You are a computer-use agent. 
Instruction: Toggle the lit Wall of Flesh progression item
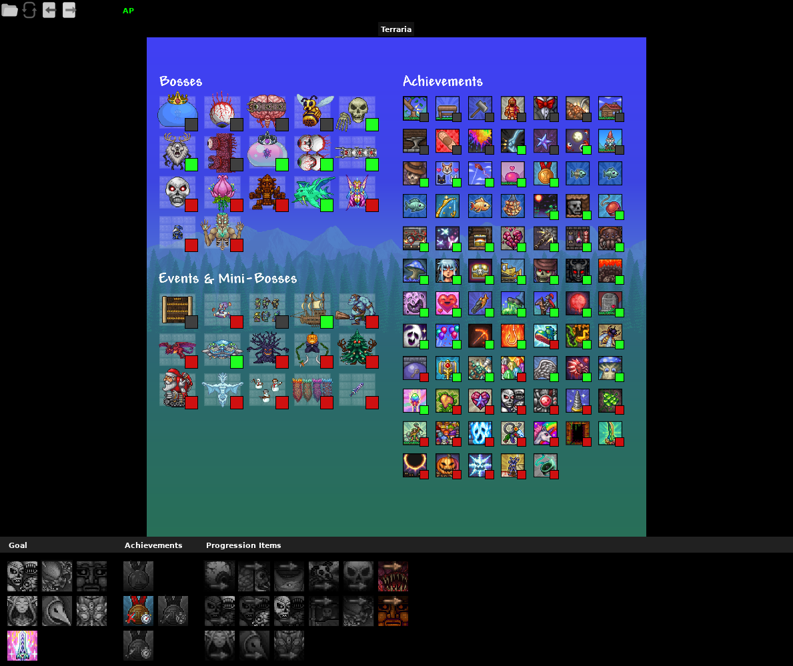click(393, 576)
